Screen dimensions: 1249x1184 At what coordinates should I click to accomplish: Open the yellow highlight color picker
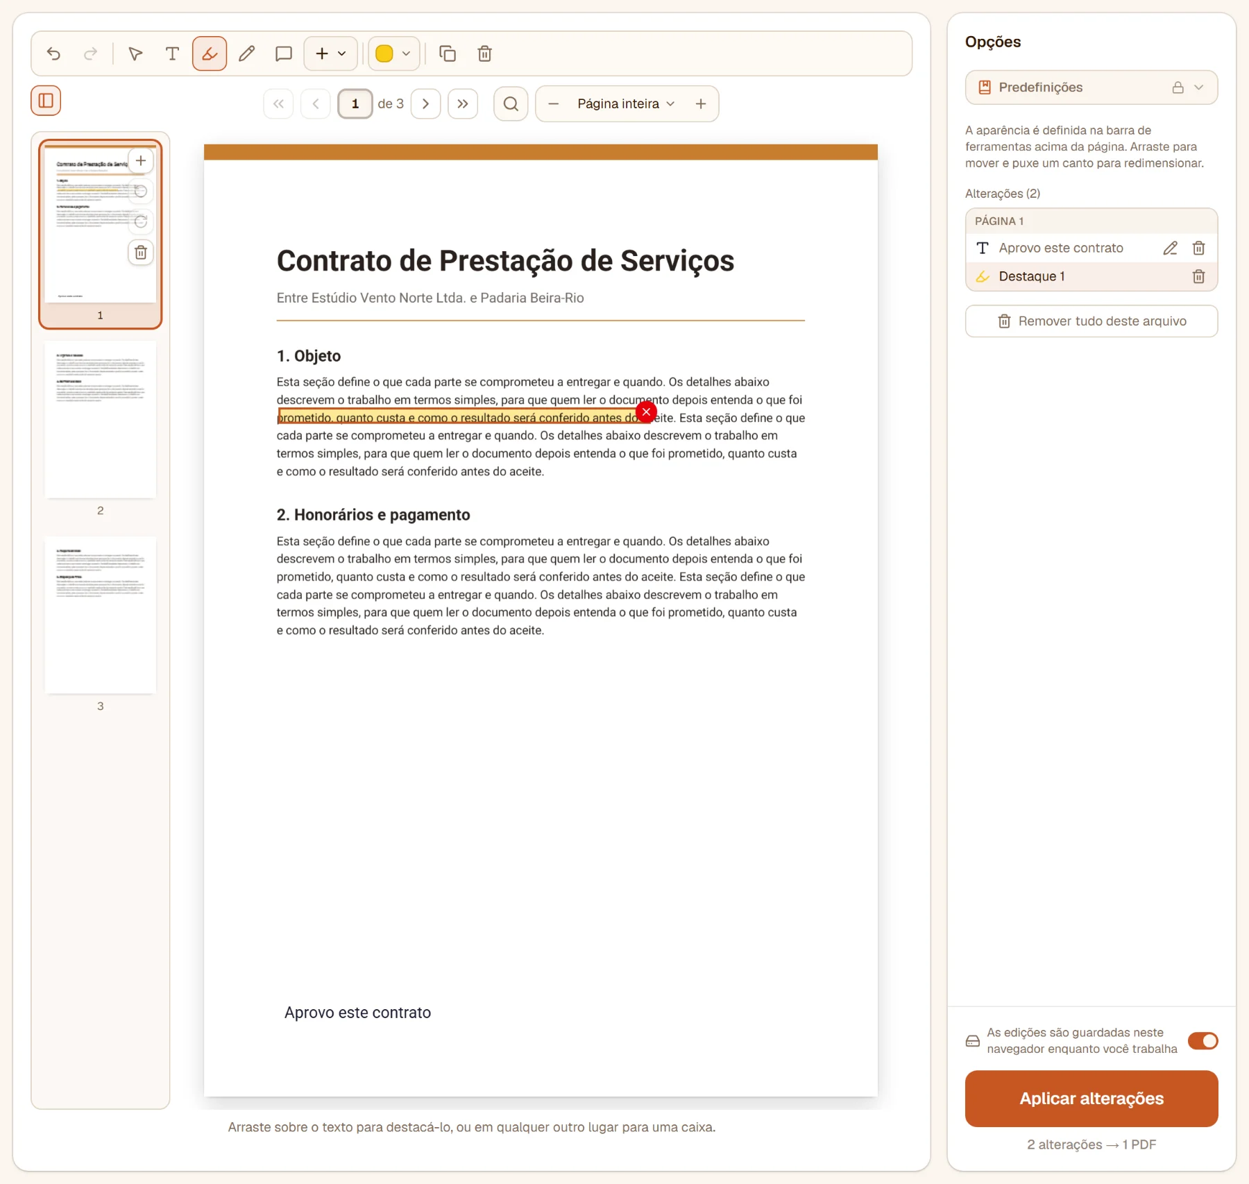pyautogui.click(x=393, y=53)
